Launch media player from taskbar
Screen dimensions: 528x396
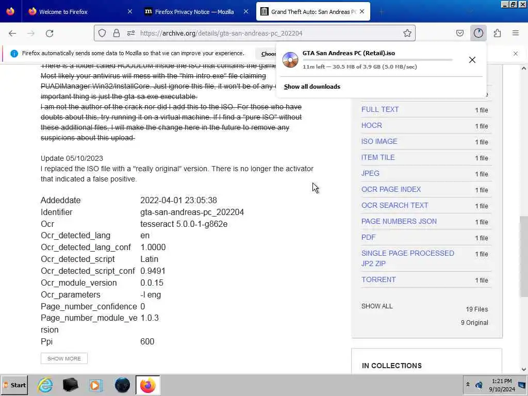coord(96,385)
